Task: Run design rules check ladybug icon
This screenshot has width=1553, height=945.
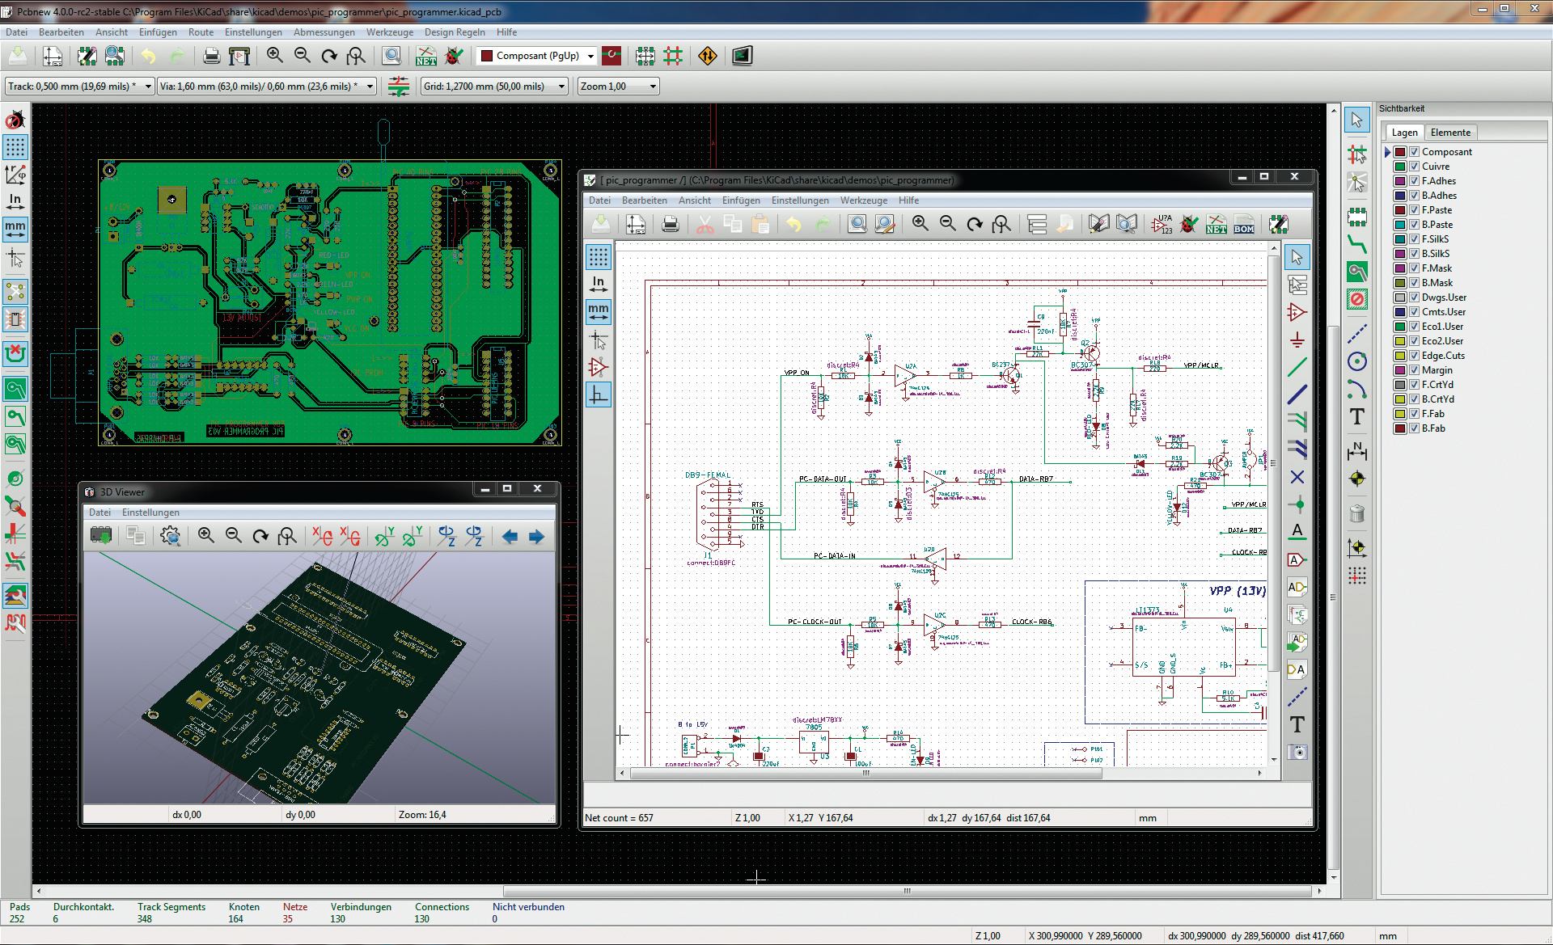Action: [454, 56]
